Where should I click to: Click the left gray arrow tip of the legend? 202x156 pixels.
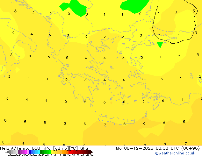click(7, 152)
